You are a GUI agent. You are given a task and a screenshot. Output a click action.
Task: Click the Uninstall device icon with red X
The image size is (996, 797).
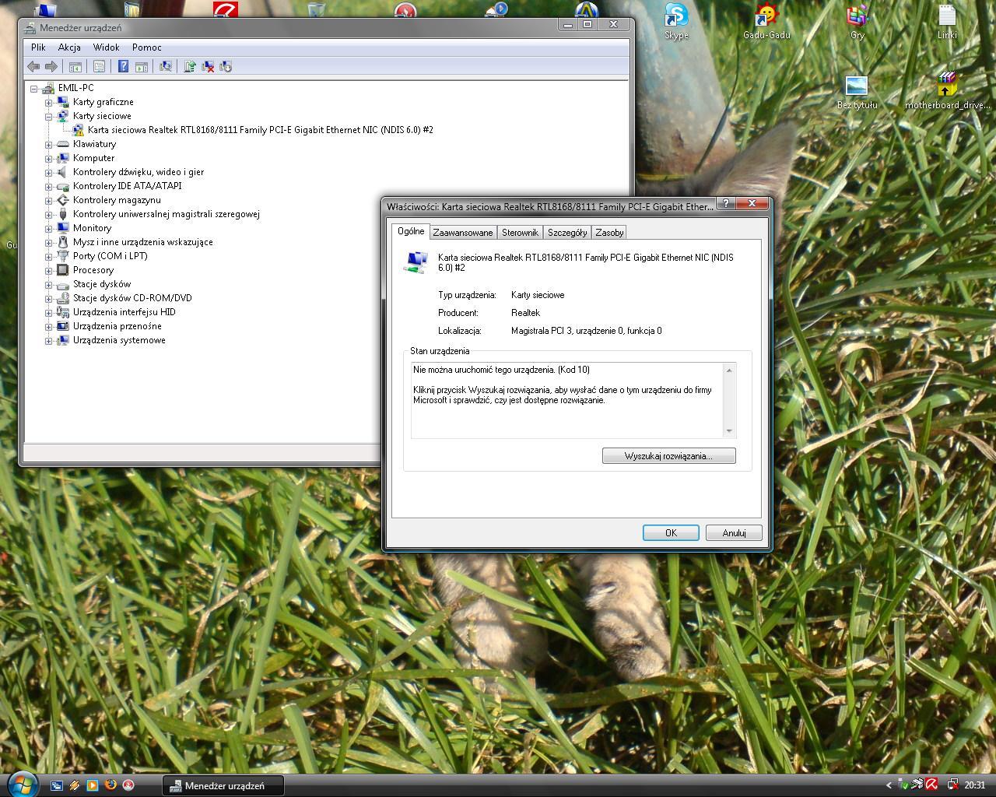point(208,67)
